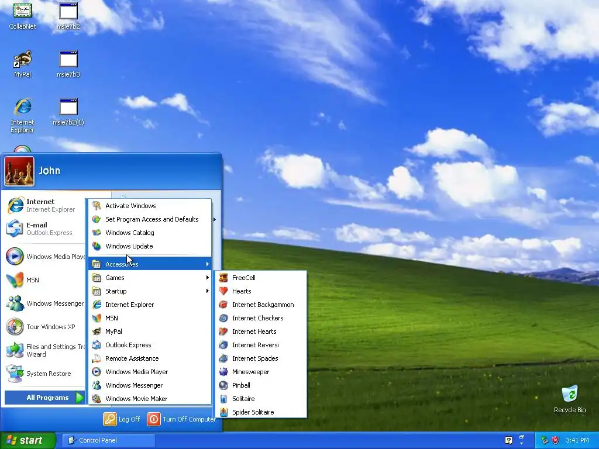Image resolution: width=599 pixels, height=449 pixels.
Task: Click John's chess user picture
Action: pyautogui.click(x=19, y=171)
